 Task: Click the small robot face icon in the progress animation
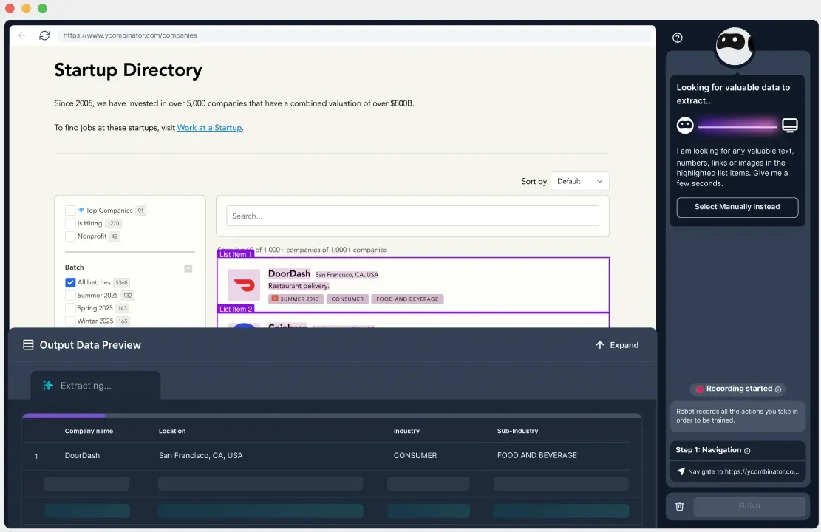[685, 125]
